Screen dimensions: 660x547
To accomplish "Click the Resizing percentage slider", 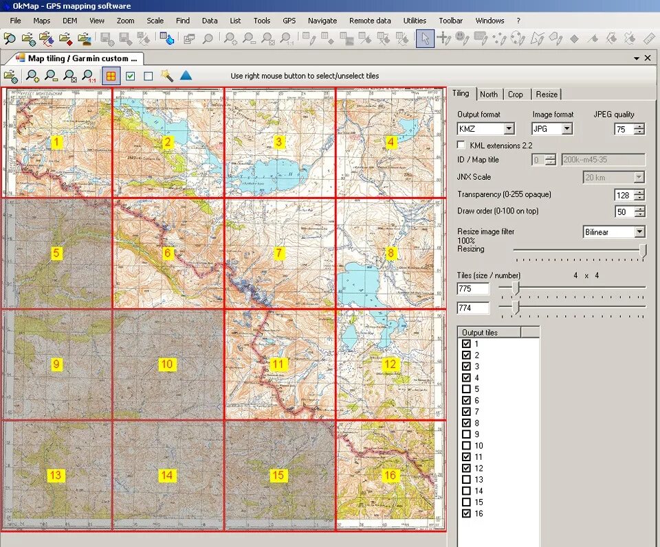I will point(579,250).
